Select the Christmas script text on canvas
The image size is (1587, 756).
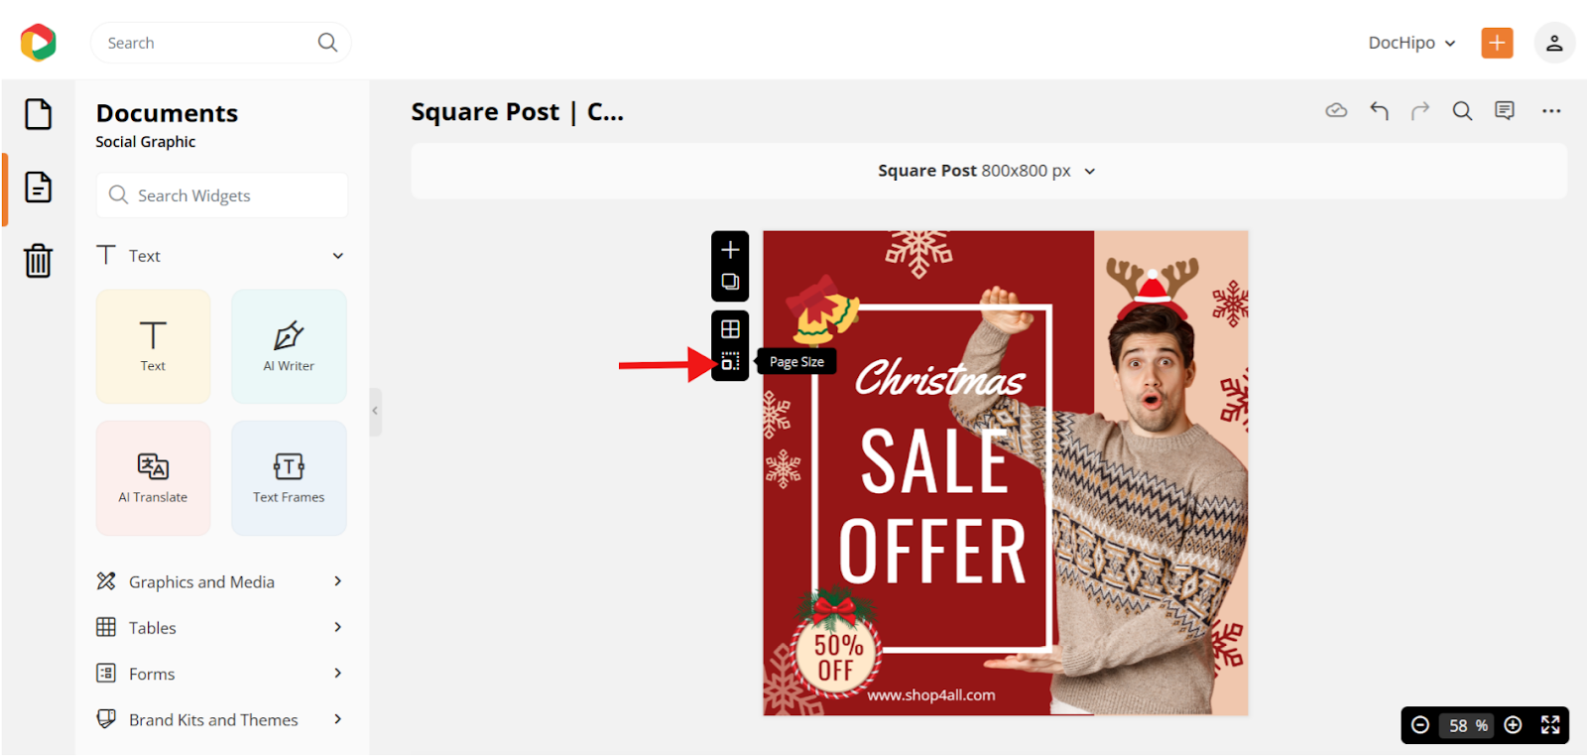point(939,377)
